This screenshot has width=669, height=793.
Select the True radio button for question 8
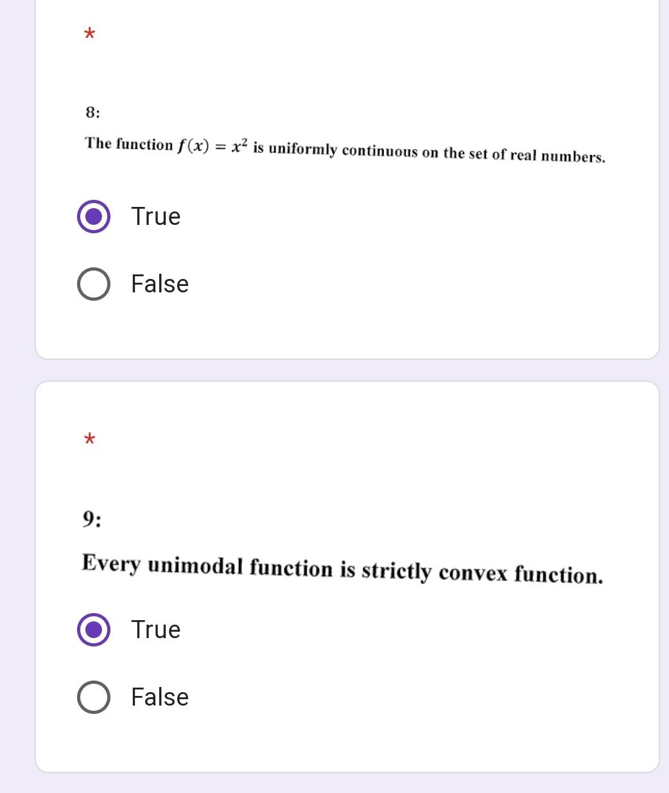(92, 217)
